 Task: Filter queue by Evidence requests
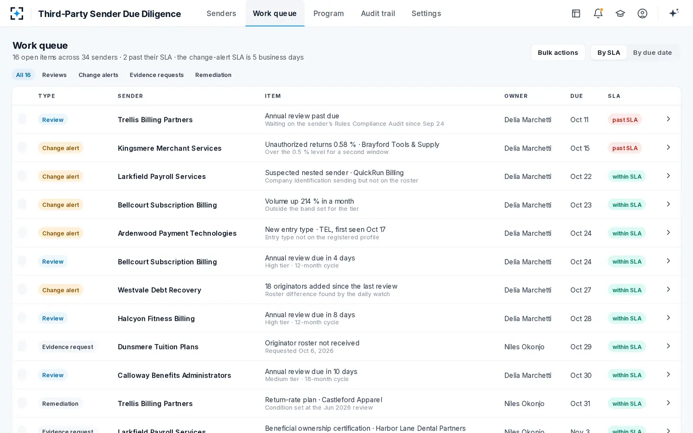[x=156, y=75]
